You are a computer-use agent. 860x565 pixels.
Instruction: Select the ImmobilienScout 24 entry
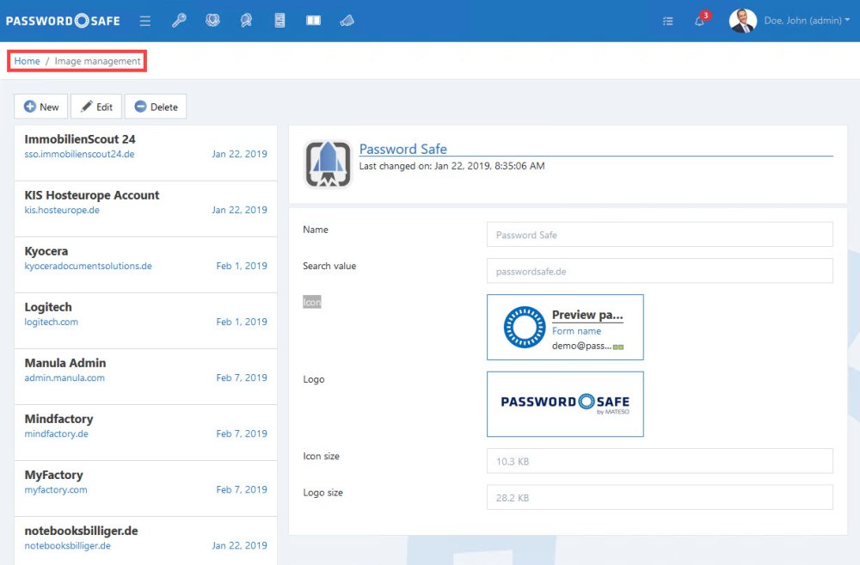click(x=146, y=152)
